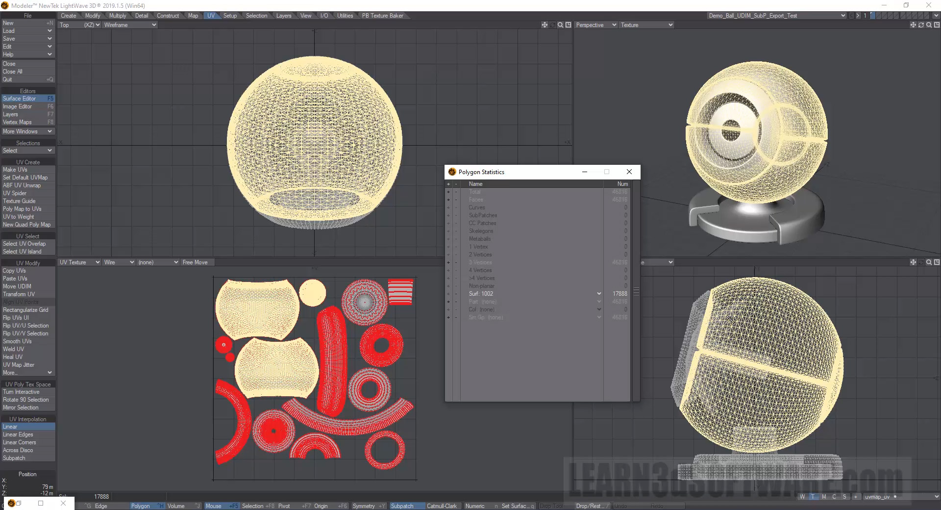941x510 pixels.
Task: Maximize the Top viewport with the layout icon
Action: click(x=569, y=25)
